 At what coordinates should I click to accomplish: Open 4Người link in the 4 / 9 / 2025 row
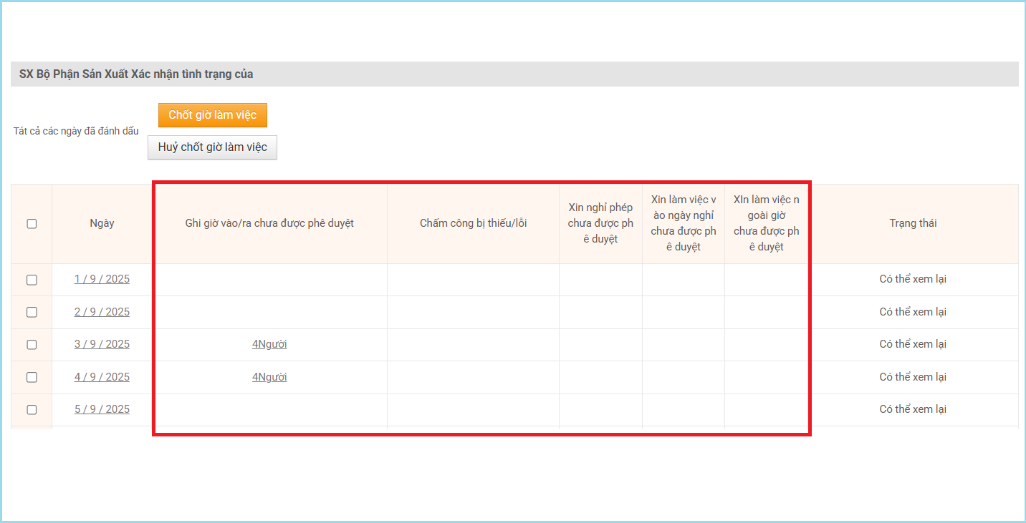269,377
